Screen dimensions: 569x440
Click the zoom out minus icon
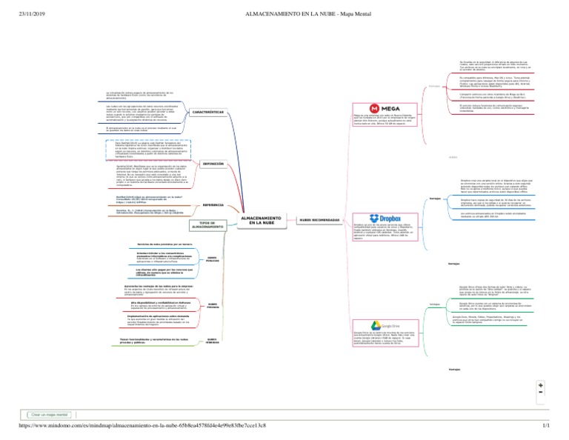[540, 392]
